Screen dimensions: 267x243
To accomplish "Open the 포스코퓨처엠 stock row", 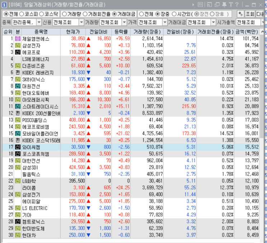I will 131,154.
